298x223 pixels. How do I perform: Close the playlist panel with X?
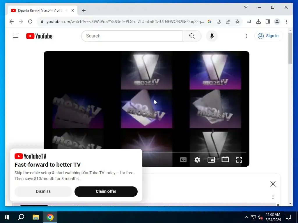point(273,184)
